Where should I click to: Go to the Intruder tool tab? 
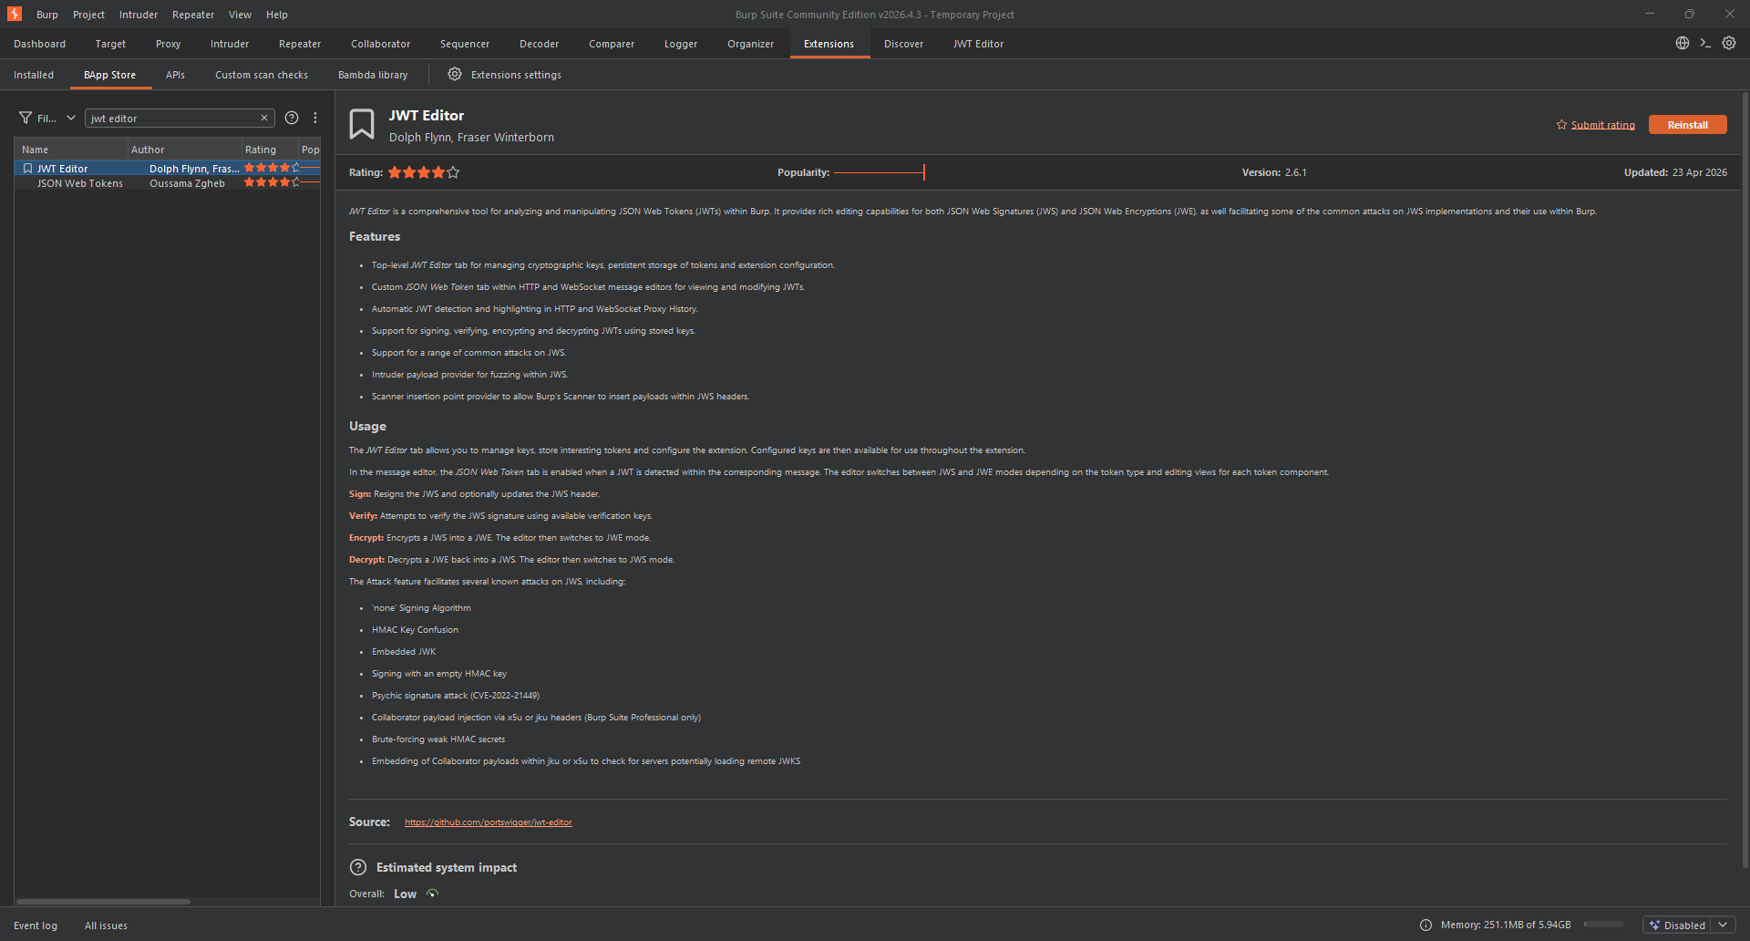click(230, 44)
